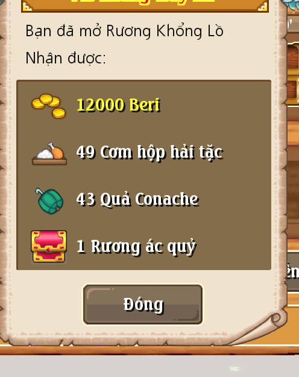This screenshot has width=299, height=377.
Task: Click the gray bar below the game window
Action: (149, 366)
